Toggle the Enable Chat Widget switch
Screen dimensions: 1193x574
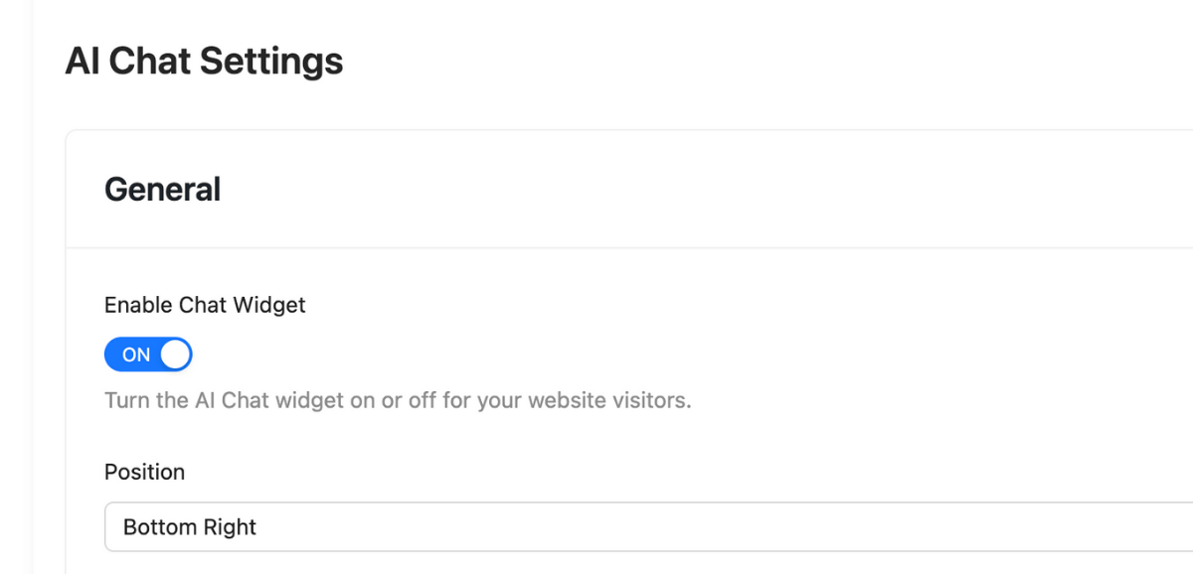tap(148, 355)
